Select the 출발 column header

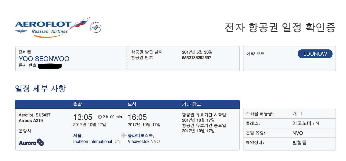(x=77, y=104)
